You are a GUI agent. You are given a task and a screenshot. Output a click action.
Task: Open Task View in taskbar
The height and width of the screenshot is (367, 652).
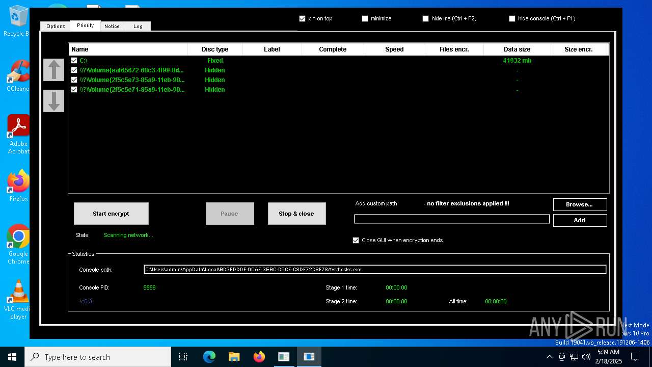coord(183,357)
